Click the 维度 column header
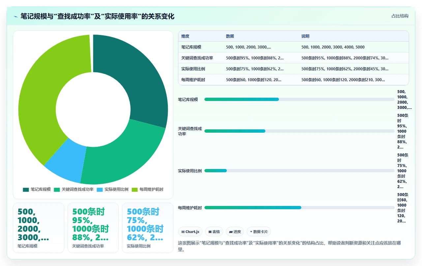This screenshot has height=266, width=422. [185, 36]
